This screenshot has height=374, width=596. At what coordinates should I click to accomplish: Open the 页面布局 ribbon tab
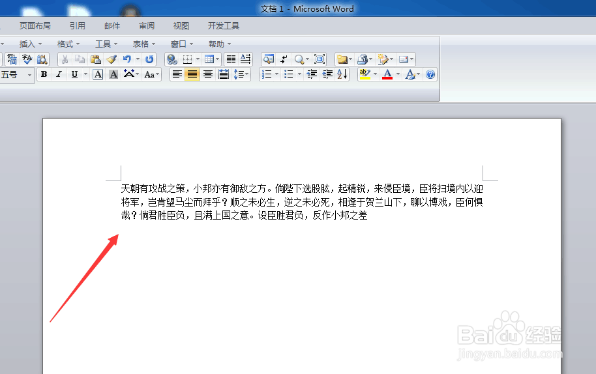coord(35,26)
